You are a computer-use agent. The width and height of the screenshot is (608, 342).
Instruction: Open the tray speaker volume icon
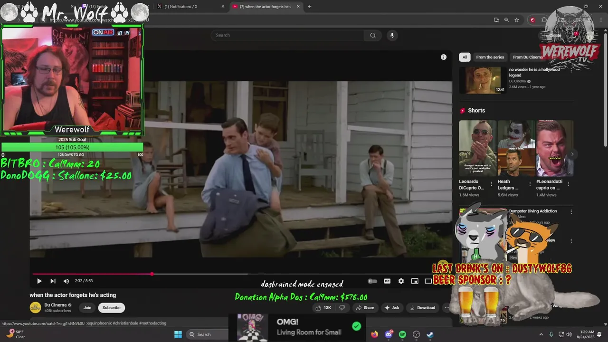(x=569, y=334)
